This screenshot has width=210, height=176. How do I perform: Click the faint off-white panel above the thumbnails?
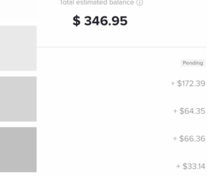point(18,10)
